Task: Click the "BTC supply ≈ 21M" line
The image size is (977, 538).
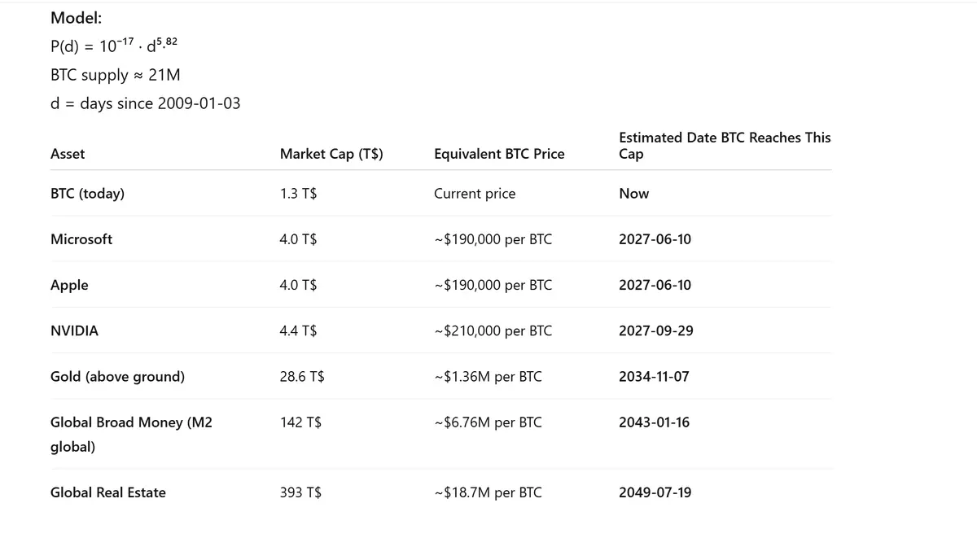Action: tap(115, 75)
